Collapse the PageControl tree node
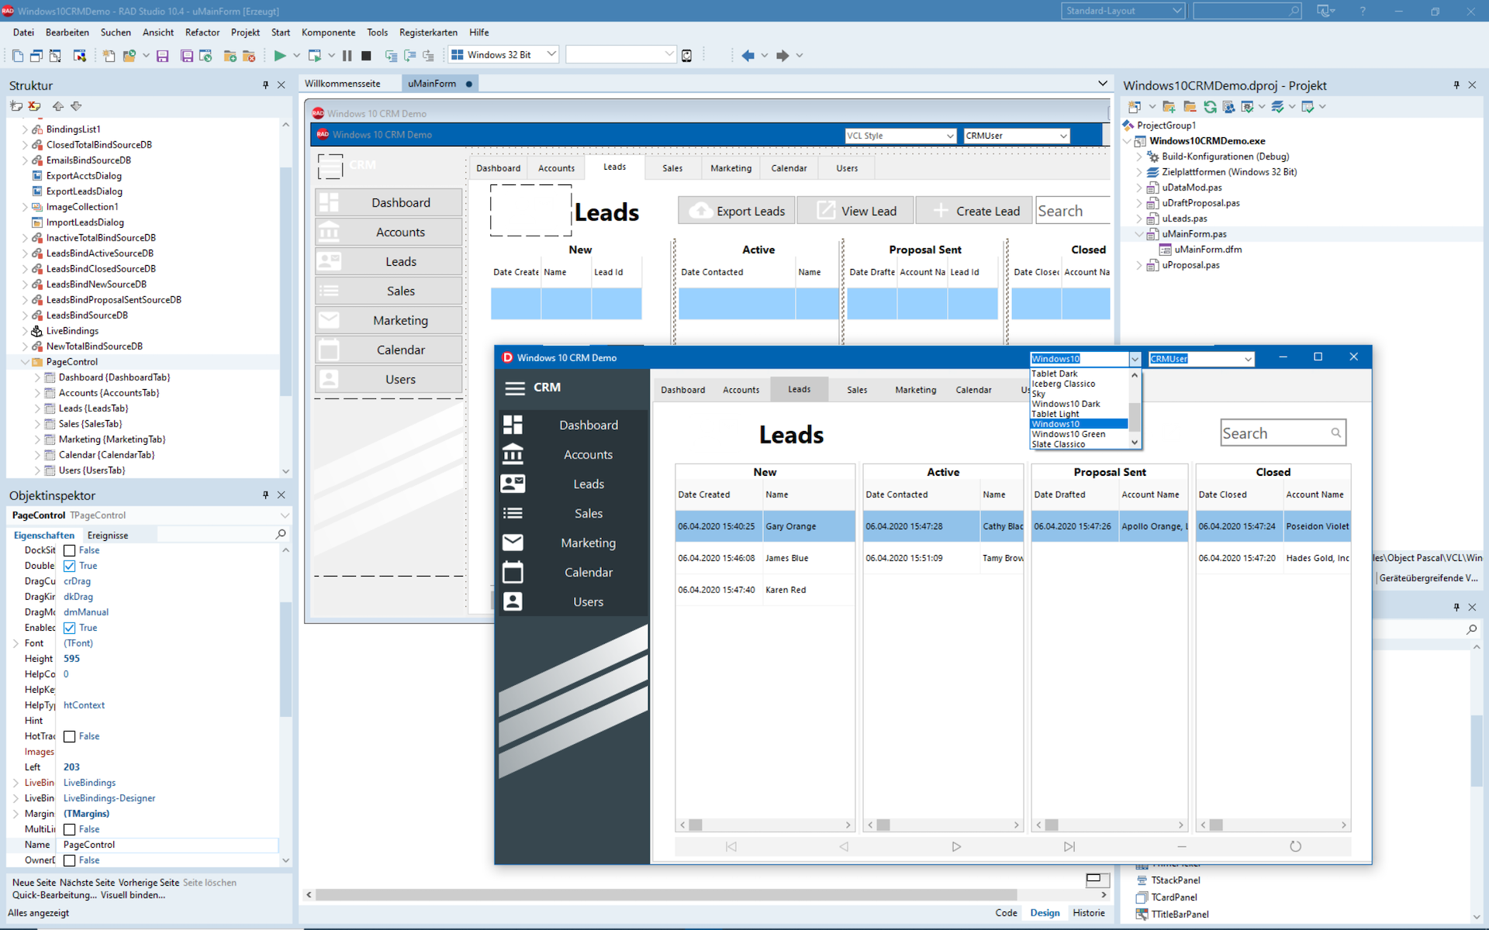 pos(25,362)
